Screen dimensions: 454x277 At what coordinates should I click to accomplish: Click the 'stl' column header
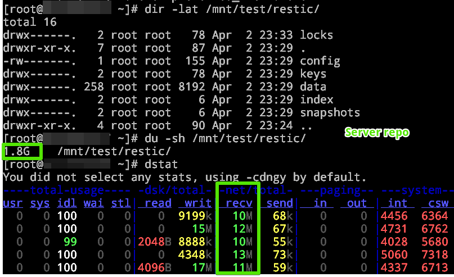(x=121, y=203)
